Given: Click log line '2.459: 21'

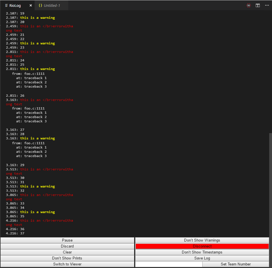Looking at the screenshot, I should point(15,35).
